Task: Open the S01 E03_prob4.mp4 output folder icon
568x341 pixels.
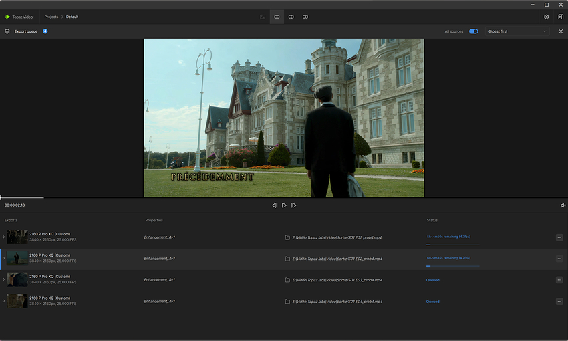Action: pyautogui.click(x=287, y=280)
